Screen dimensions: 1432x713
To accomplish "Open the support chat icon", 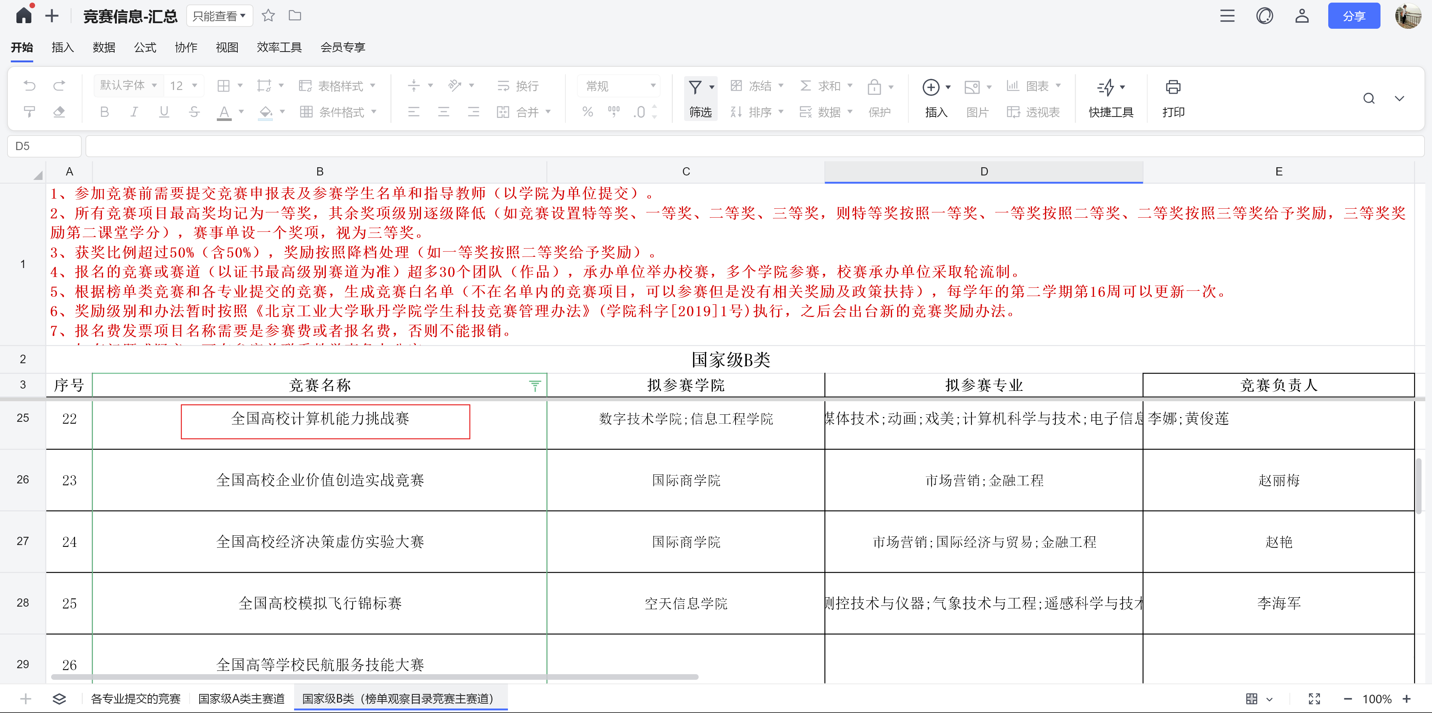I will (x=1265, y=16).
